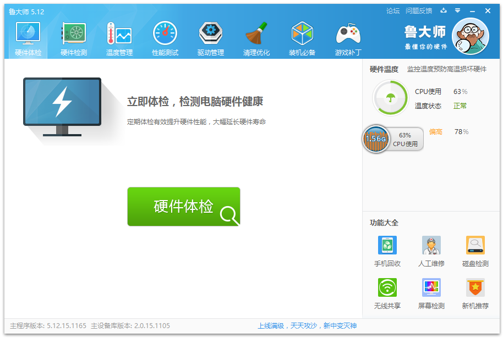Click the 主设备库版本 2.0.15.1105 text
Image resolution: width=503 pixels, height=338 pixels.
130,326
